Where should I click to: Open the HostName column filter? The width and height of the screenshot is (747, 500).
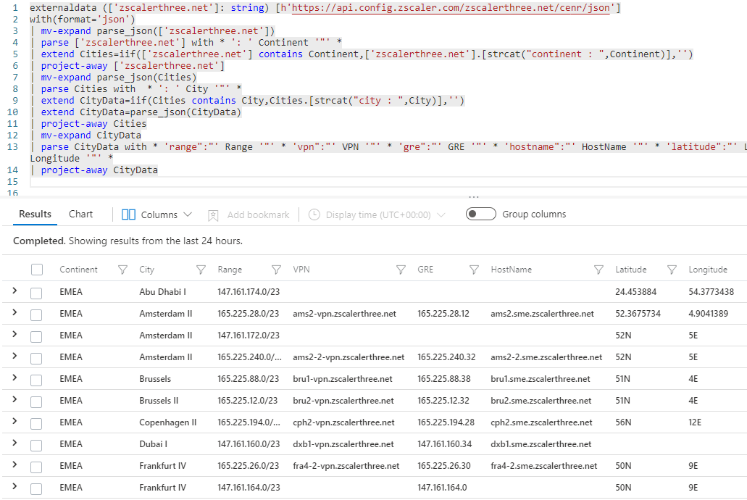(x=599, y=270)
